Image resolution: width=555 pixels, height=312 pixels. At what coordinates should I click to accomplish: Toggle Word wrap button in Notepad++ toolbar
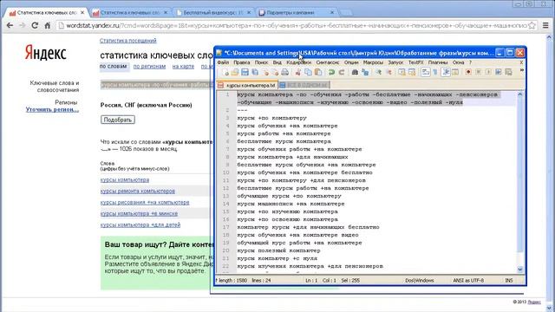[426, 72]
